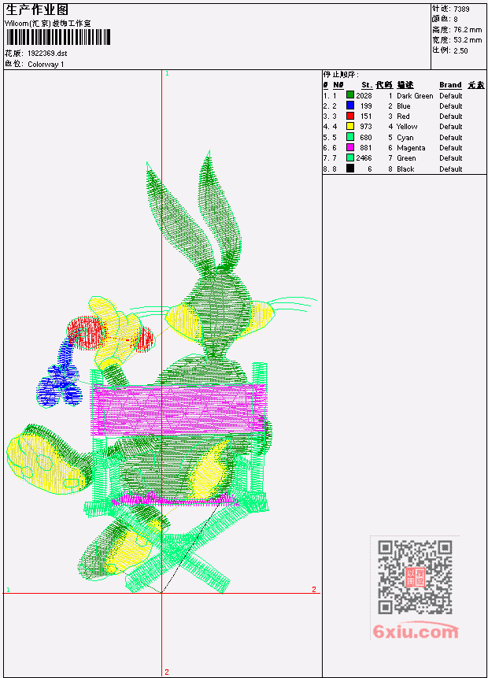The image size is (488, 678).
Task: Click the 'Dark Green' description text
Action: [415, 95]
